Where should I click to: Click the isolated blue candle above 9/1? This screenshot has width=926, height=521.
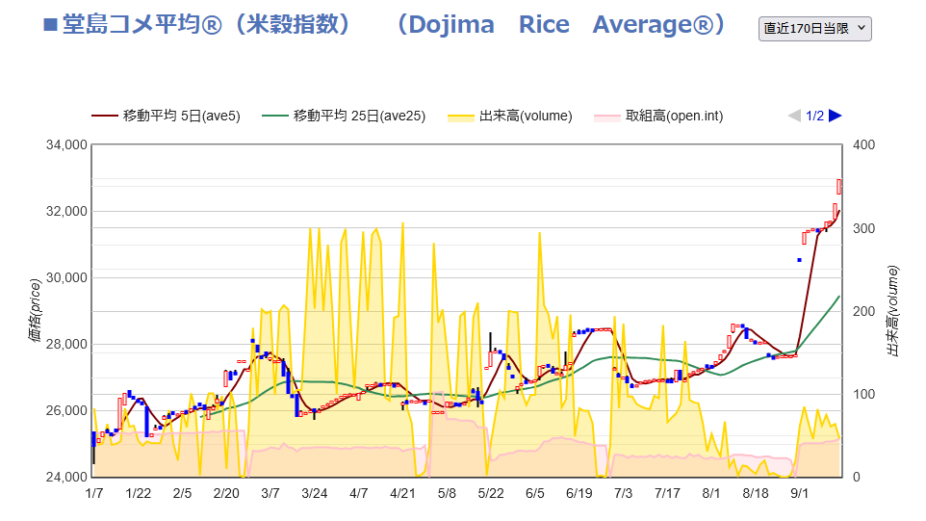800,260
